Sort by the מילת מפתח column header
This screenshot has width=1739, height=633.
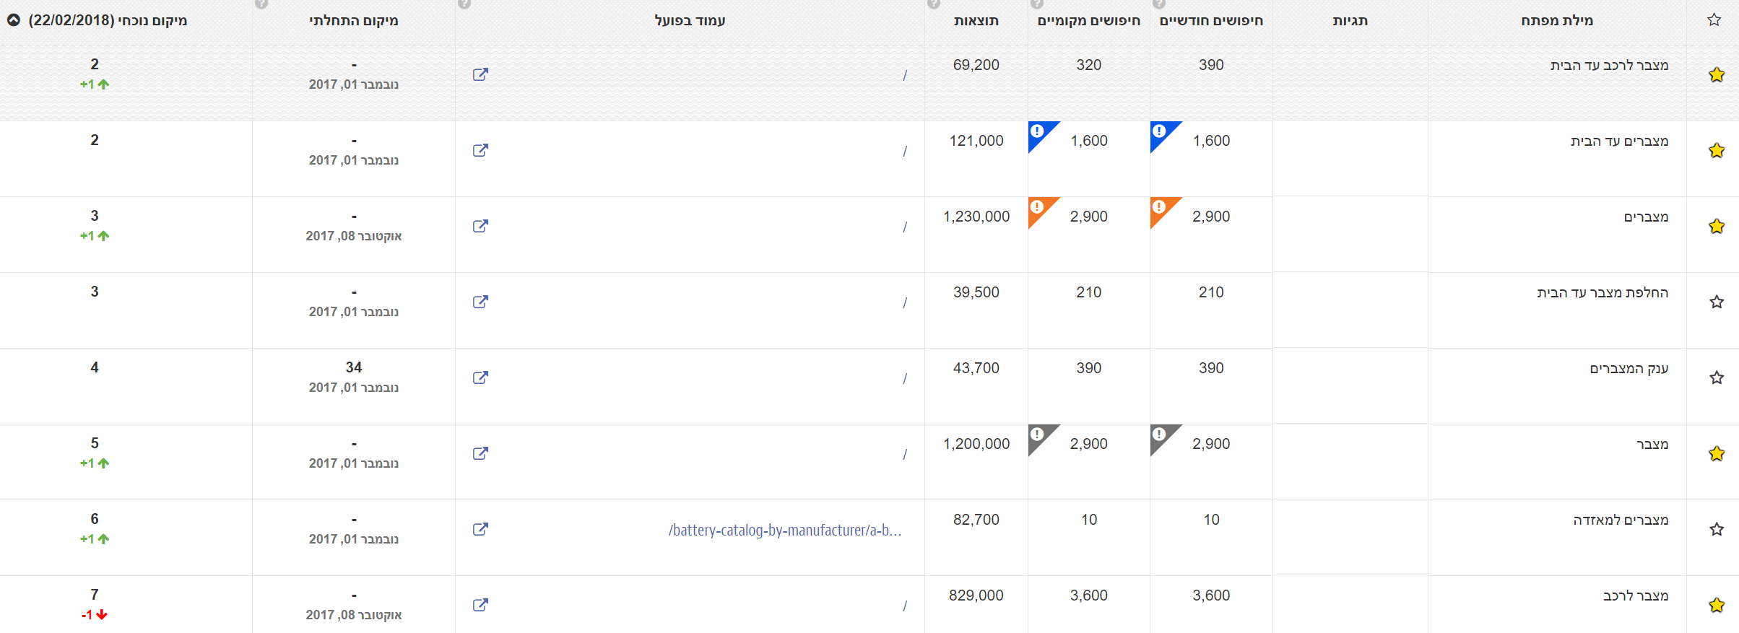point(1557,20)
